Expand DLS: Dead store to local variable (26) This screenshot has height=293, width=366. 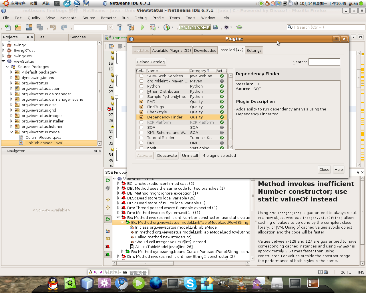118,198
